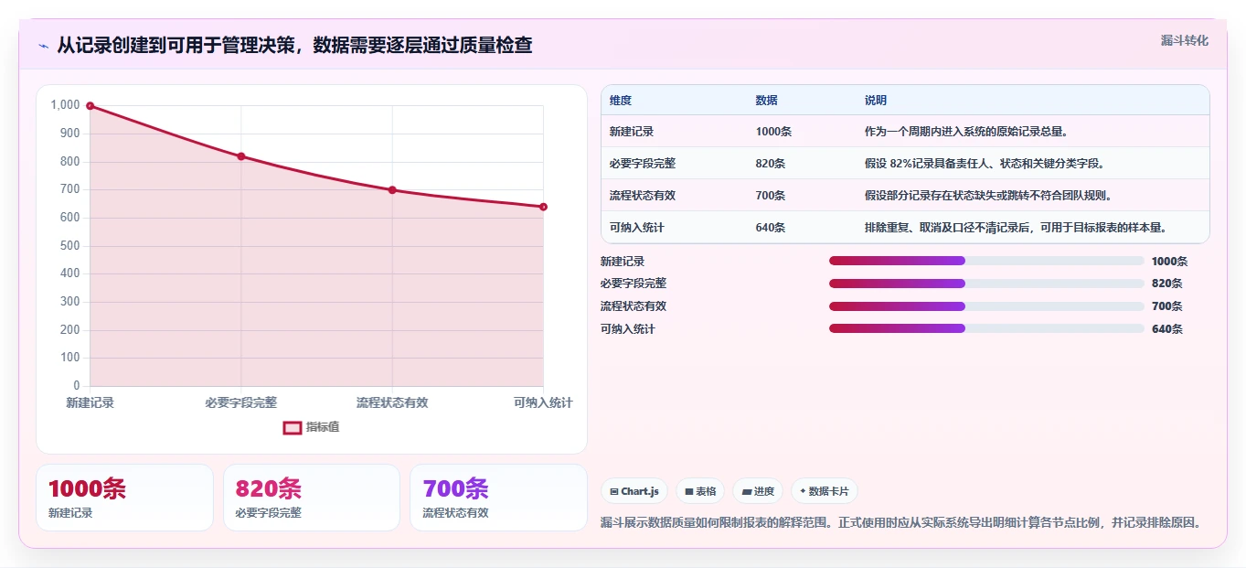Image resolution: width=1246 pixels, height=568 pixels.
Task: Click the 维度 column header
Action: 621,101
